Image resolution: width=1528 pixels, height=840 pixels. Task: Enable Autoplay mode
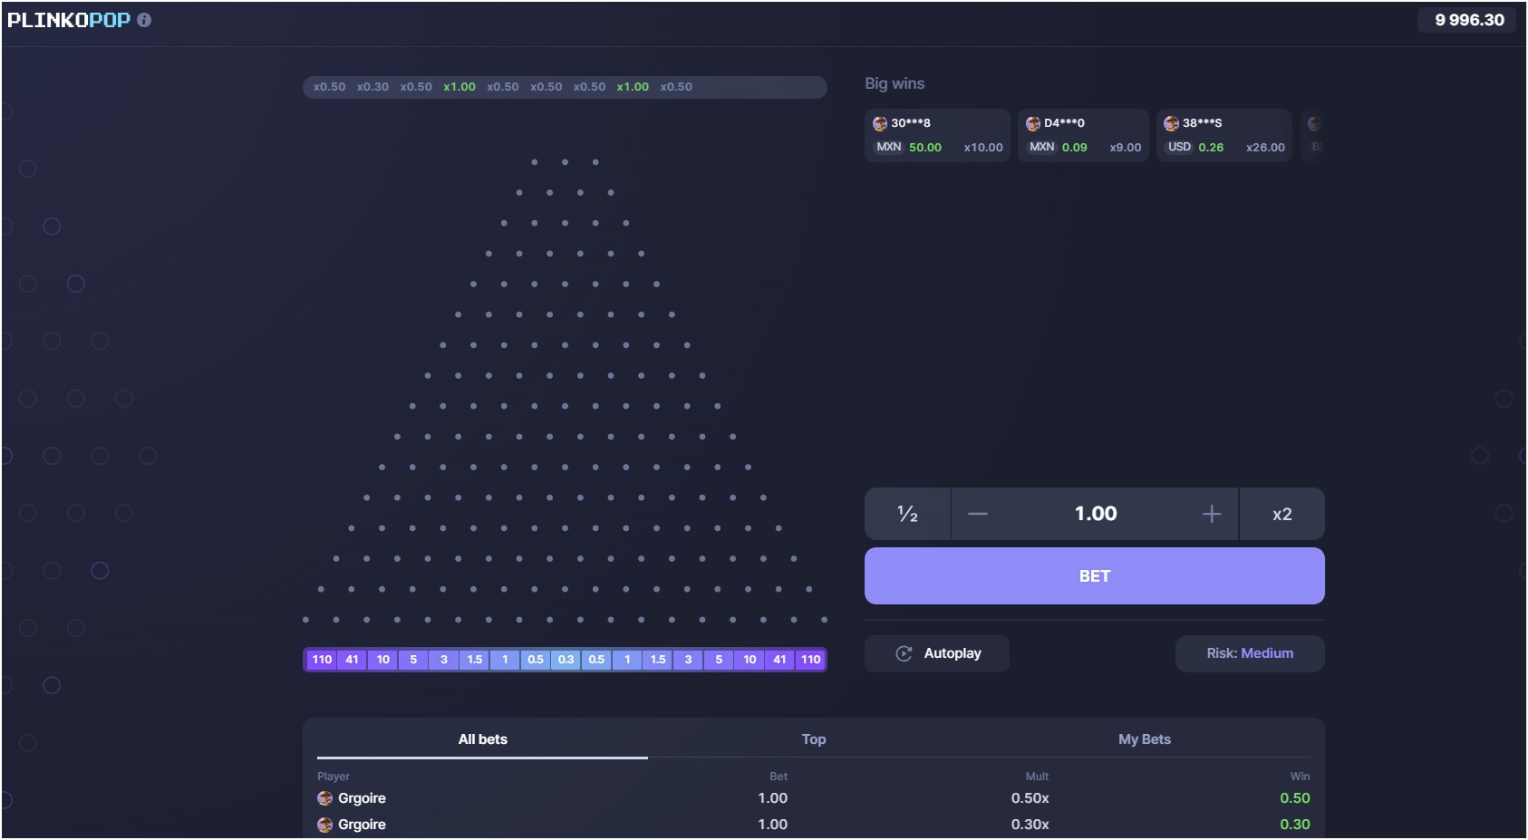click(937, 652)
